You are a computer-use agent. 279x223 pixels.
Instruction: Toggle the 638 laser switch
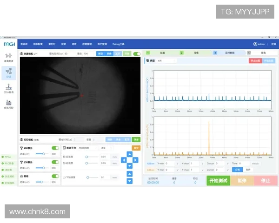[55, 162]
